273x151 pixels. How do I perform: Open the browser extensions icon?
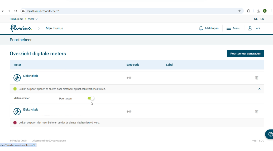pyautogui.click(x=248, y=11)
